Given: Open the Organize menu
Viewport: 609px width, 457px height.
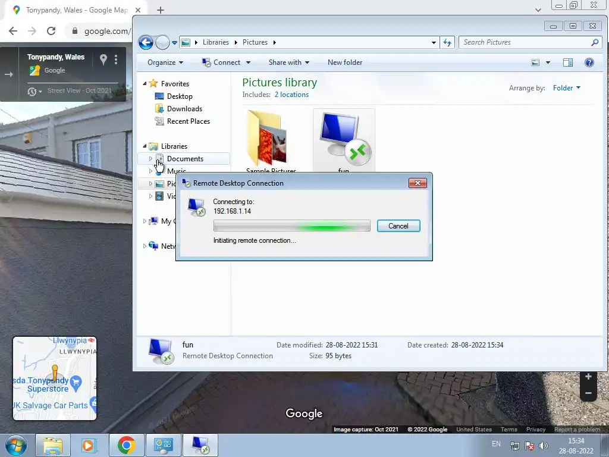Looking at the screenshot, I should 165,62.
